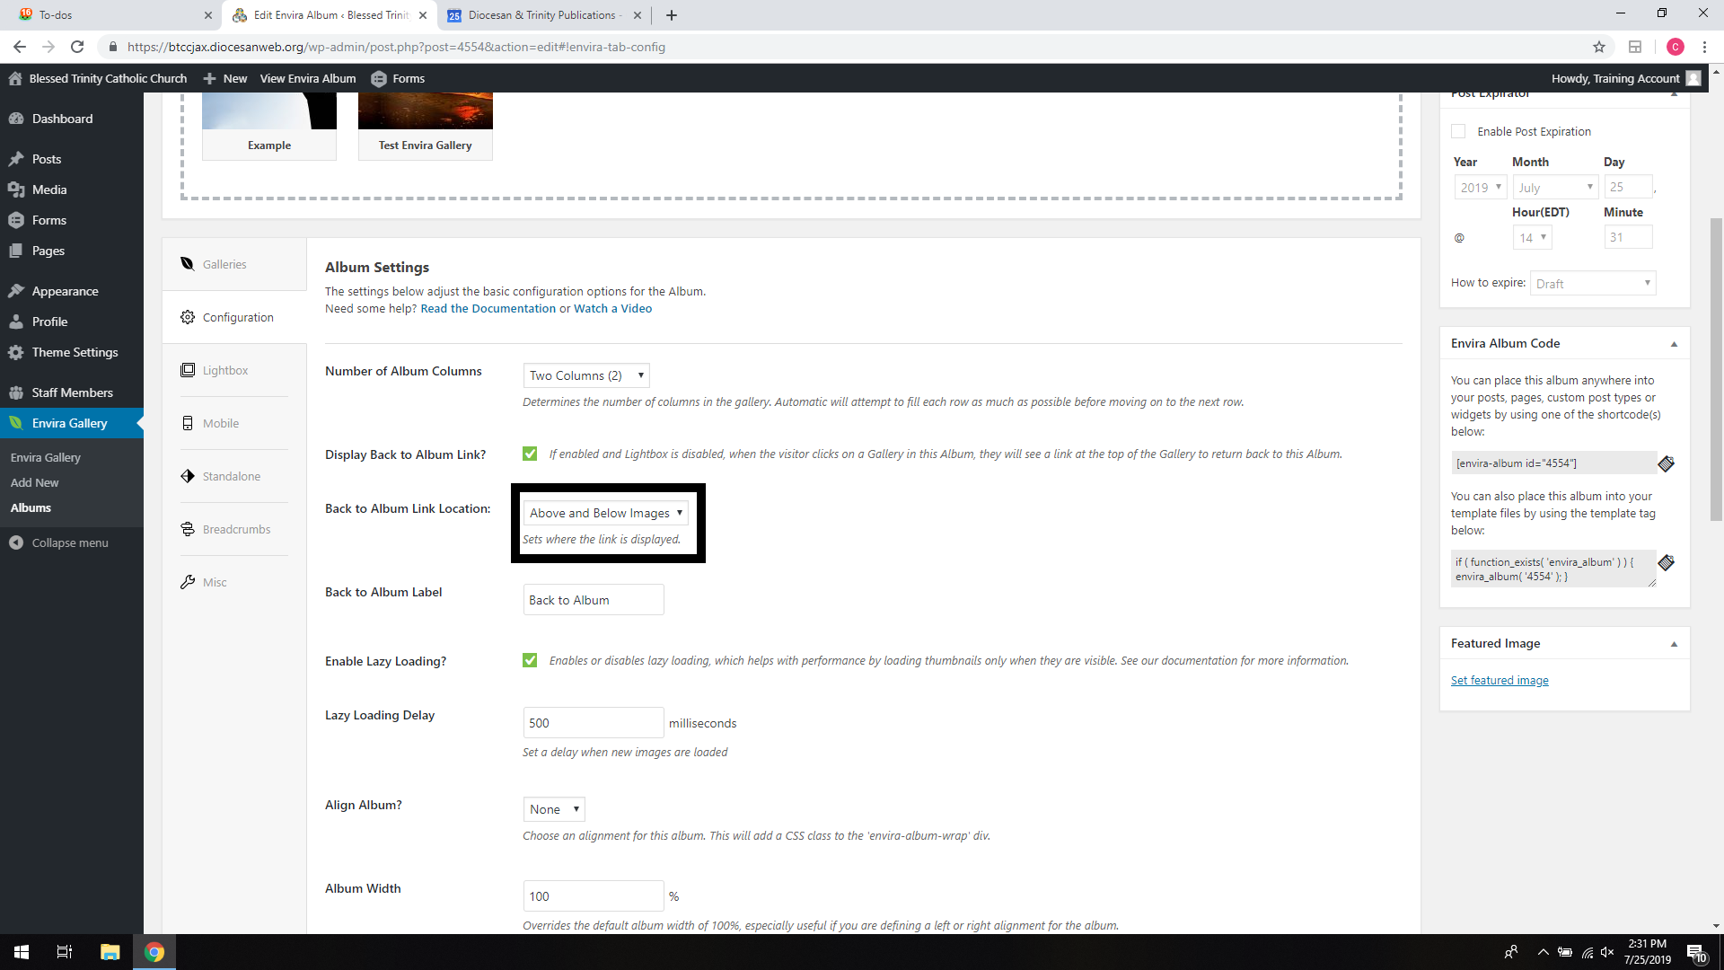Click Set featured image link
Screen dimensions: 1724x970
1499,680
